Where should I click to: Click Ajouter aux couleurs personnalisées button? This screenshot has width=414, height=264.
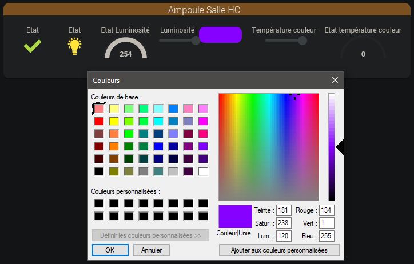(279, 250)
